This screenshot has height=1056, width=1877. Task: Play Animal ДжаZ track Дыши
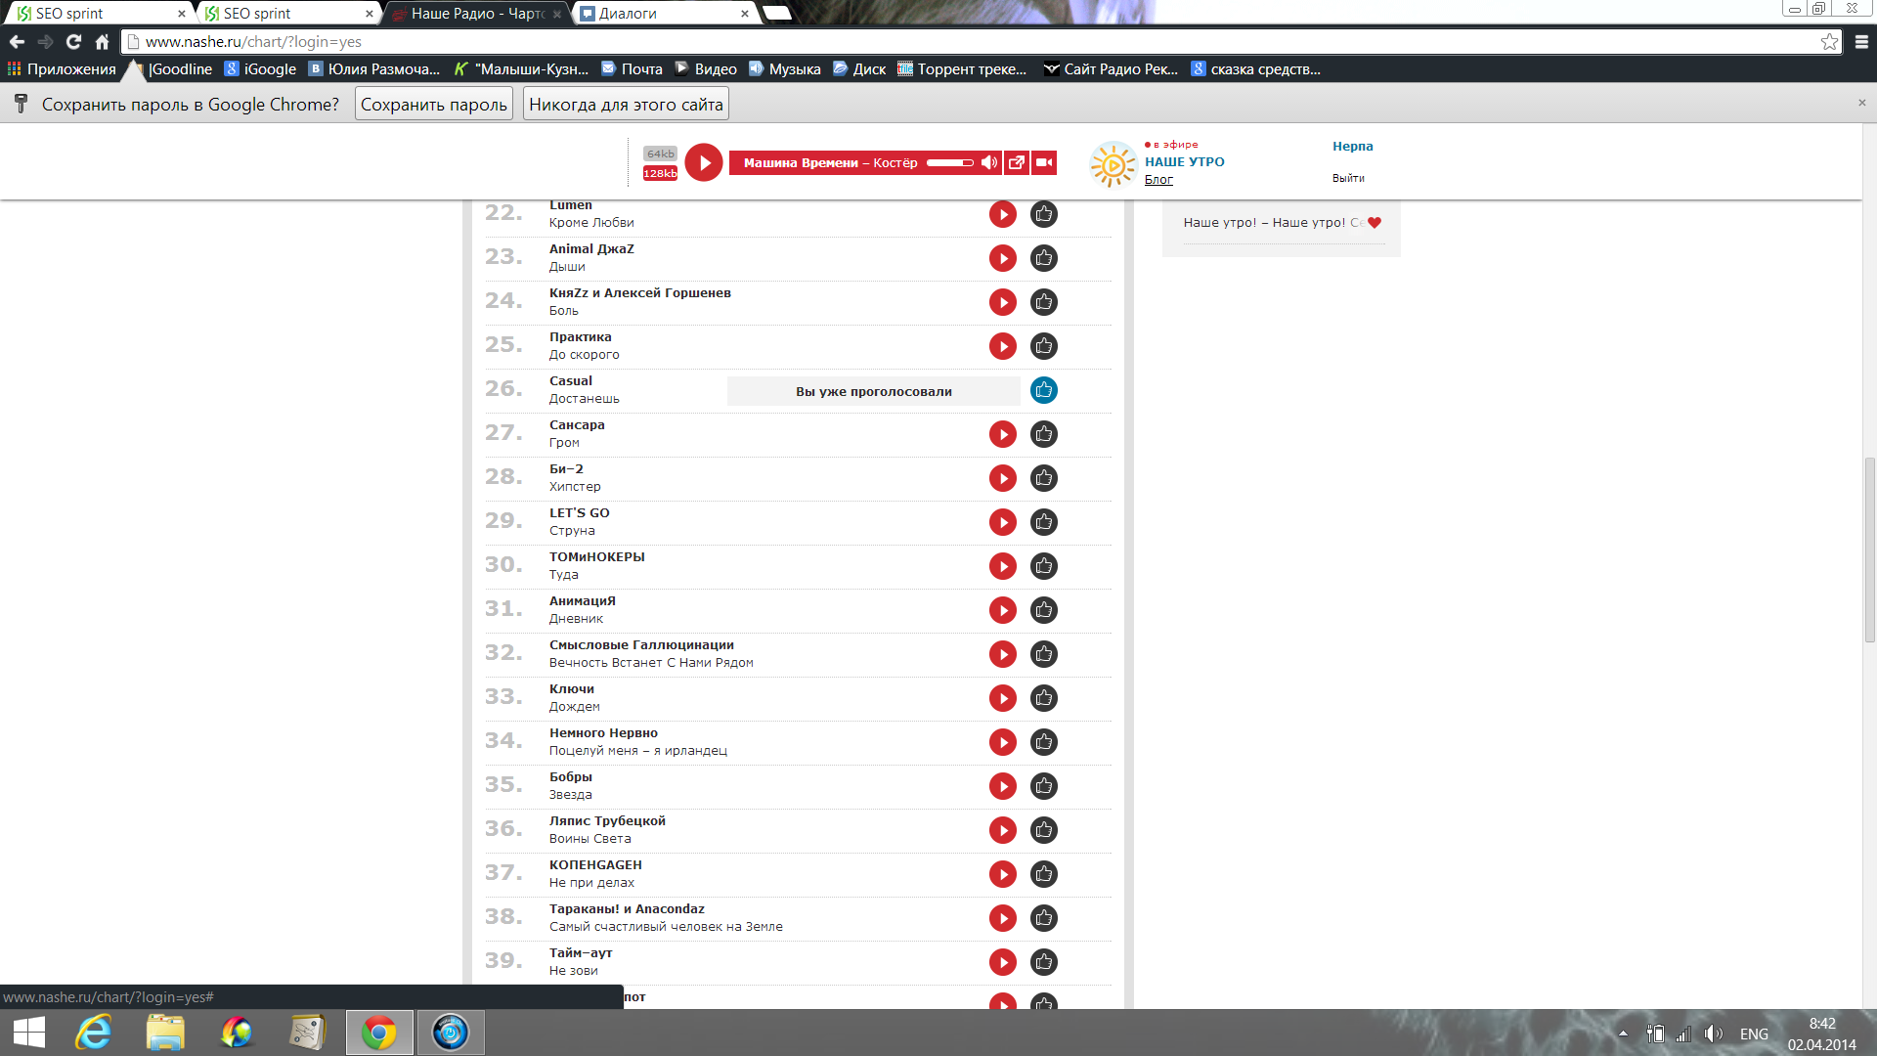[x=1002, y=258]
